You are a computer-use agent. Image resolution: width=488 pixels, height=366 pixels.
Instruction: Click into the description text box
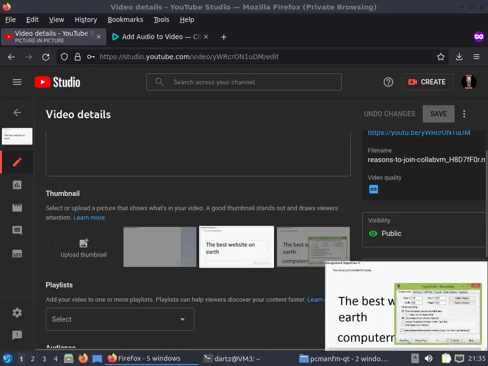(198, 153)
